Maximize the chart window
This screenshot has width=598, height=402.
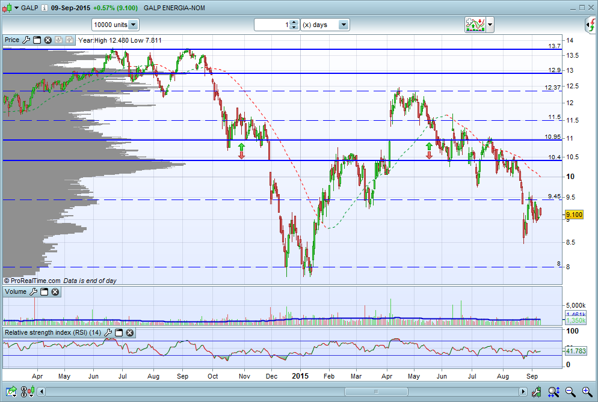582,8
